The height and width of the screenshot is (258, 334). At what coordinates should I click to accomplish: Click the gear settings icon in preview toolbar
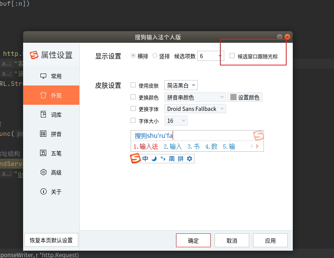pos(190,159)
